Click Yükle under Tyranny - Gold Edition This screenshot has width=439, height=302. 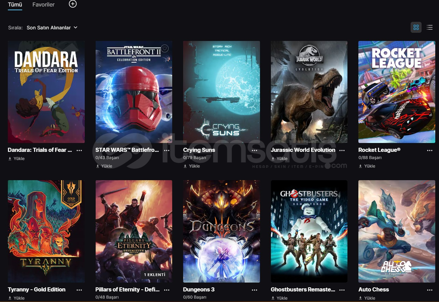click(x=16, y=298)
